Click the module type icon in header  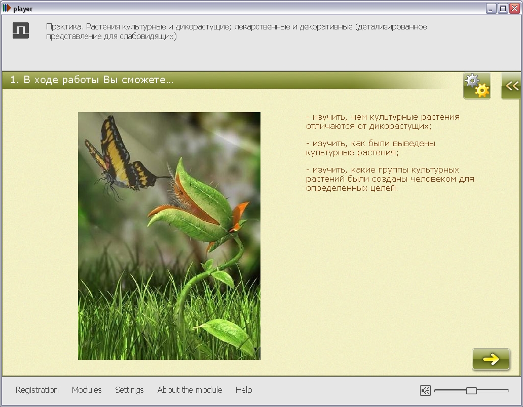pyautogui.click(x=21, y=30)
